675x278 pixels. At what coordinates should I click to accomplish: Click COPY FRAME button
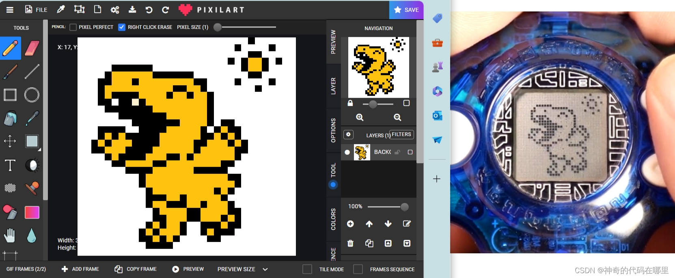[x=136, y=269]
